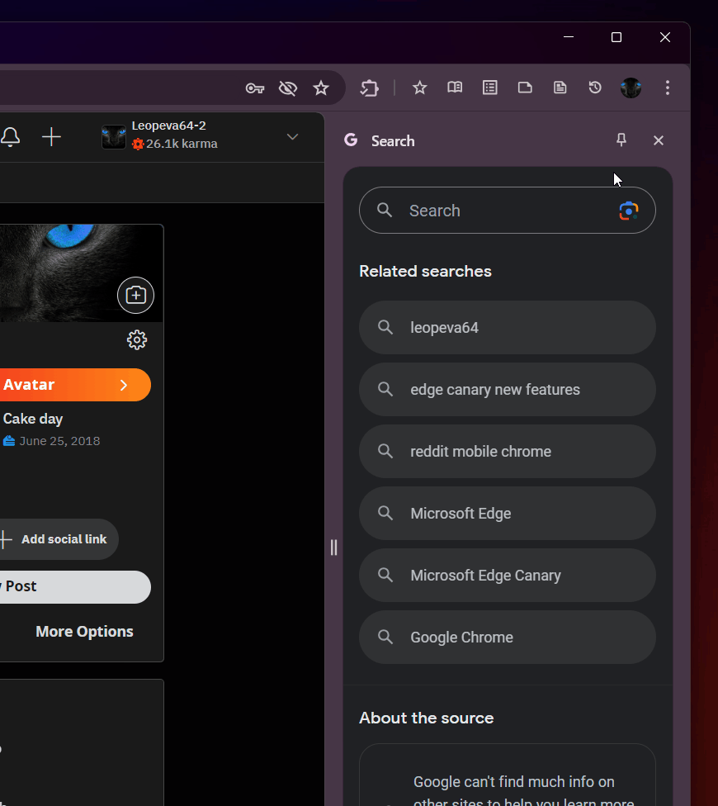Open the Reddit notifications bell
This screenshot has width=718, height=806.
tap(10, 137)
